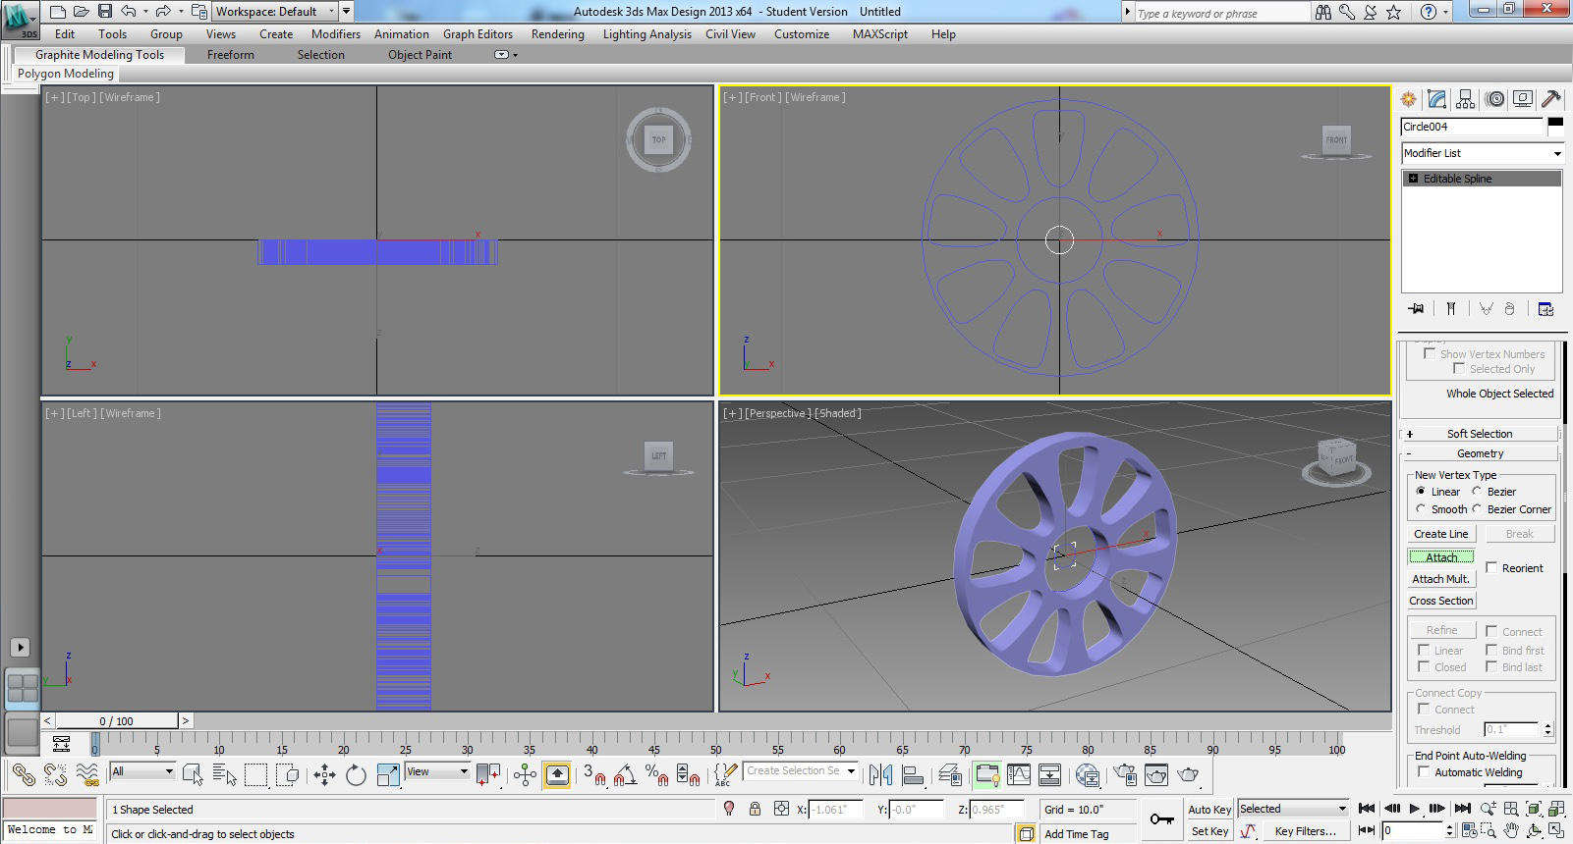Click the Unlink Selection tool
The width and height of the screenshot is (1573, 844).
click(x=55, y=775)
